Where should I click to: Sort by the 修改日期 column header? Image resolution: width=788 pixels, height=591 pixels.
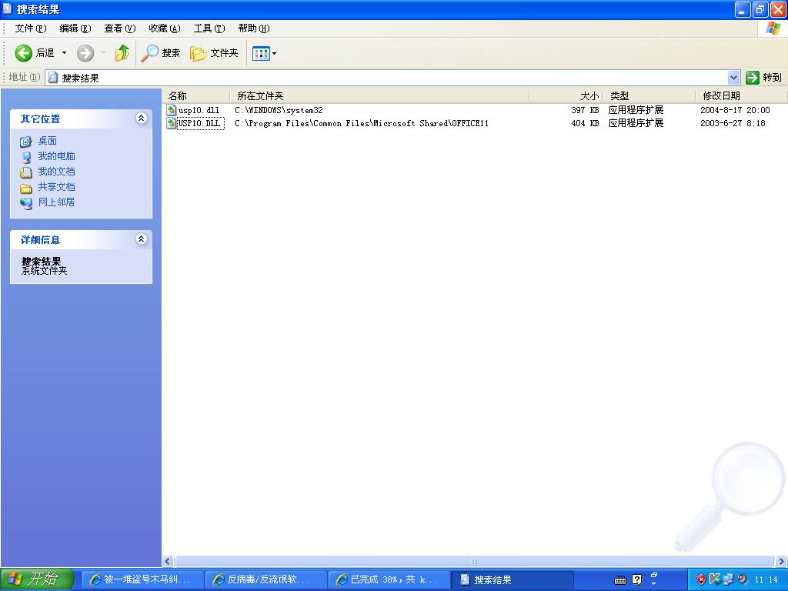coord(740,95)
